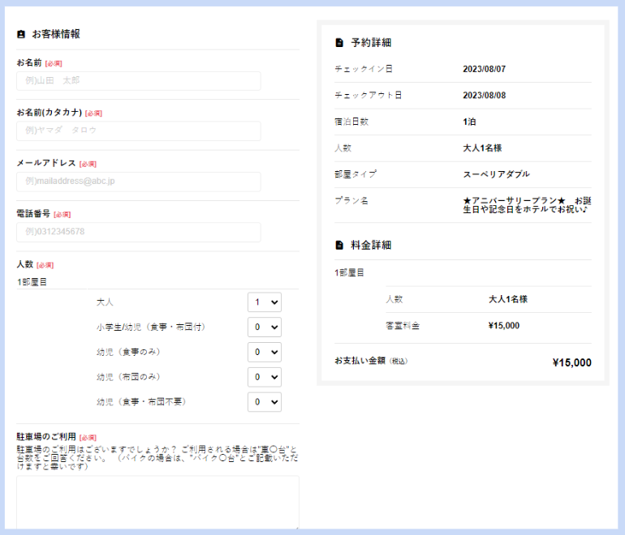Open the 幼児（布団のみ）count dropdown

pos(264,377)
